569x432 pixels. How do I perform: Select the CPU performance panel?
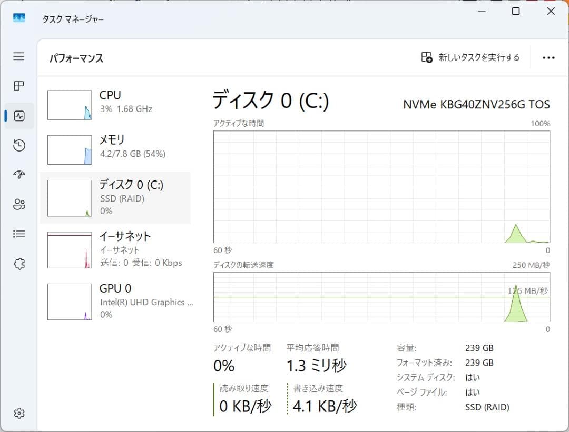(116, 104)
